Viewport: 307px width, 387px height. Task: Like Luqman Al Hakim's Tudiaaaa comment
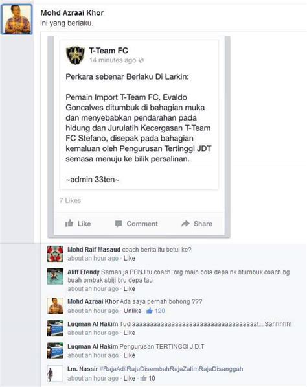[129, 333]
